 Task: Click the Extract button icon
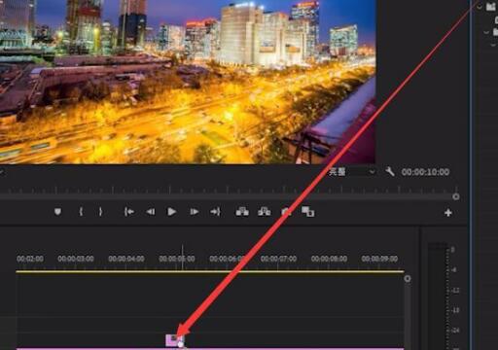pos(265,212)
